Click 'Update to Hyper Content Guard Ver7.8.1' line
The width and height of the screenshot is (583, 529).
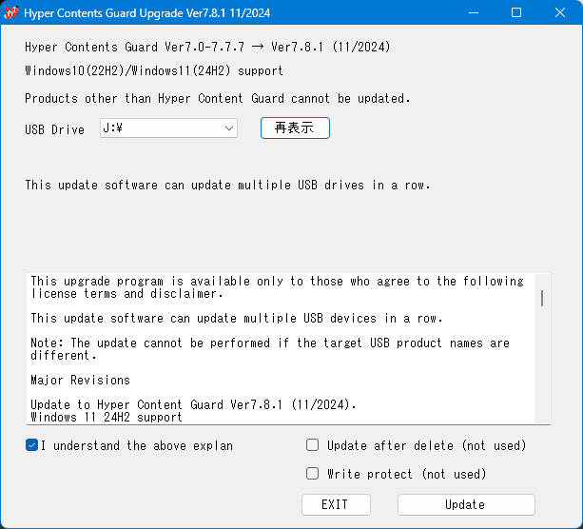pyautogui.click(x=193, y=404)
